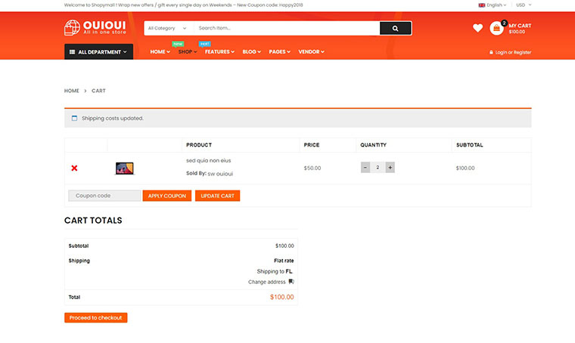This screenshot has height=343, width=575.
Task: Open the Vendor menu item
Action: point(311,52)
